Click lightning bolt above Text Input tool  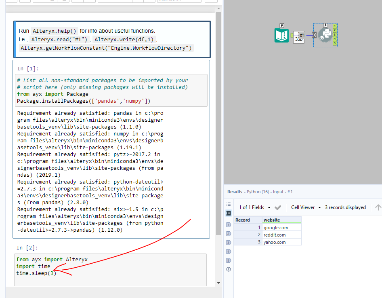[x=281, y=25]
